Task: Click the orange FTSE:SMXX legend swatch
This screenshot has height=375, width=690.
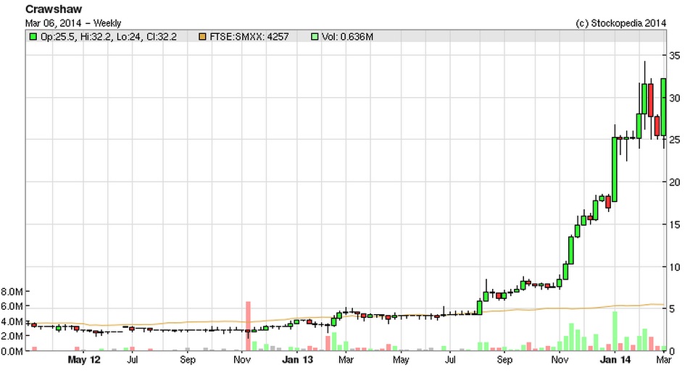Action: click(202, 37)
